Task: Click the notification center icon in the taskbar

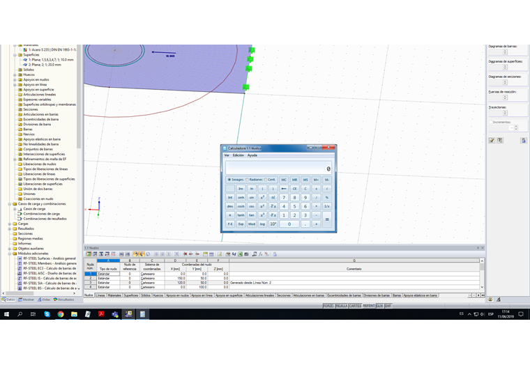Action: pyautogui.click(x=520, y=314)
